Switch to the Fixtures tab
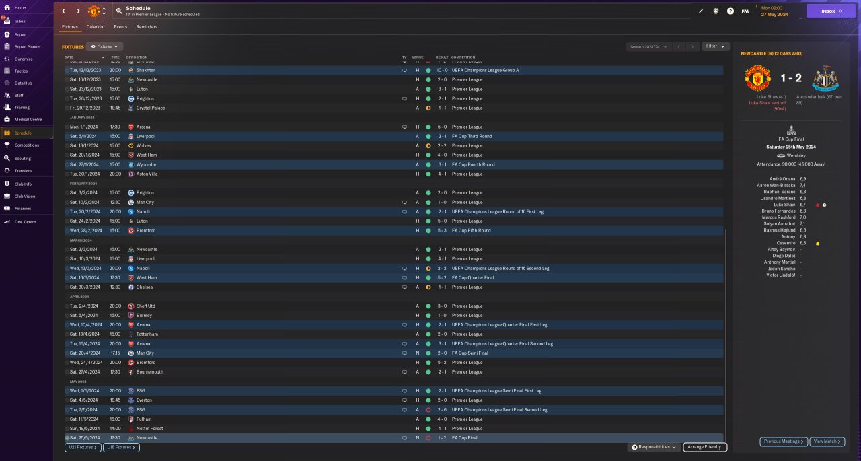The width and height of the screenshot is (861, 461). (x=70, y=27)
